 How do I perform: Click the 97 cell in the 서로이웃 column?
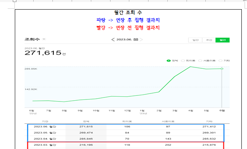pos(168,127)
